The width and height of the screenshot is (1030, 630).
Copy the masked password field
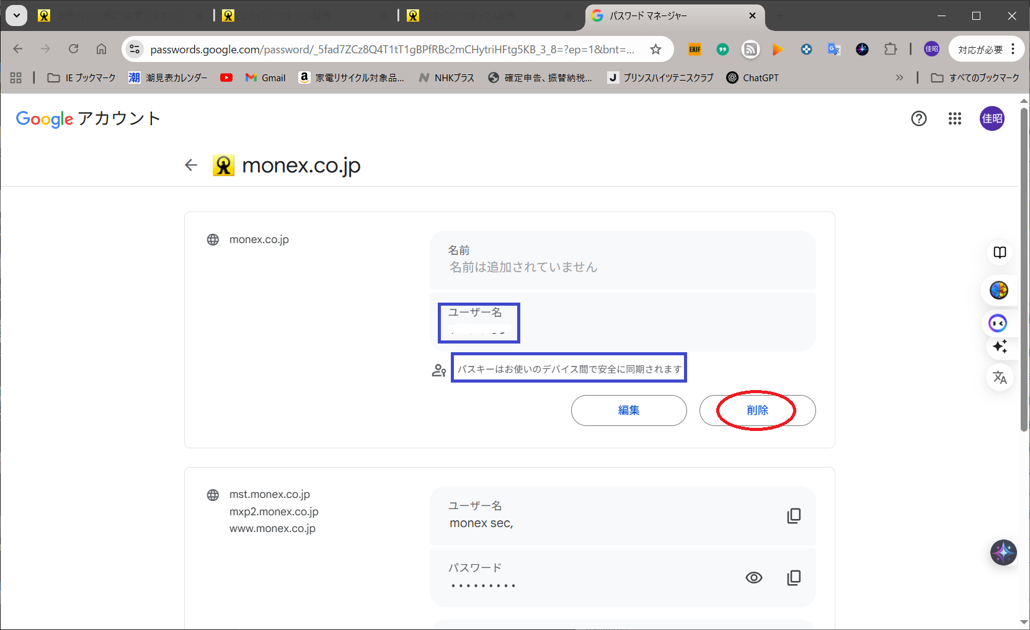tap(793, 577)
